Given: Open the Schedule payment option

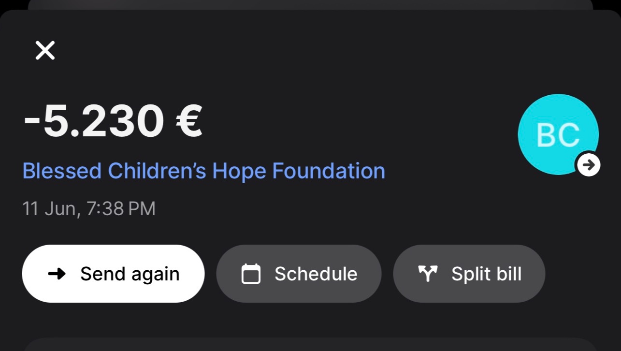Looking at the screenshot, I should click(x=299, y=274).
